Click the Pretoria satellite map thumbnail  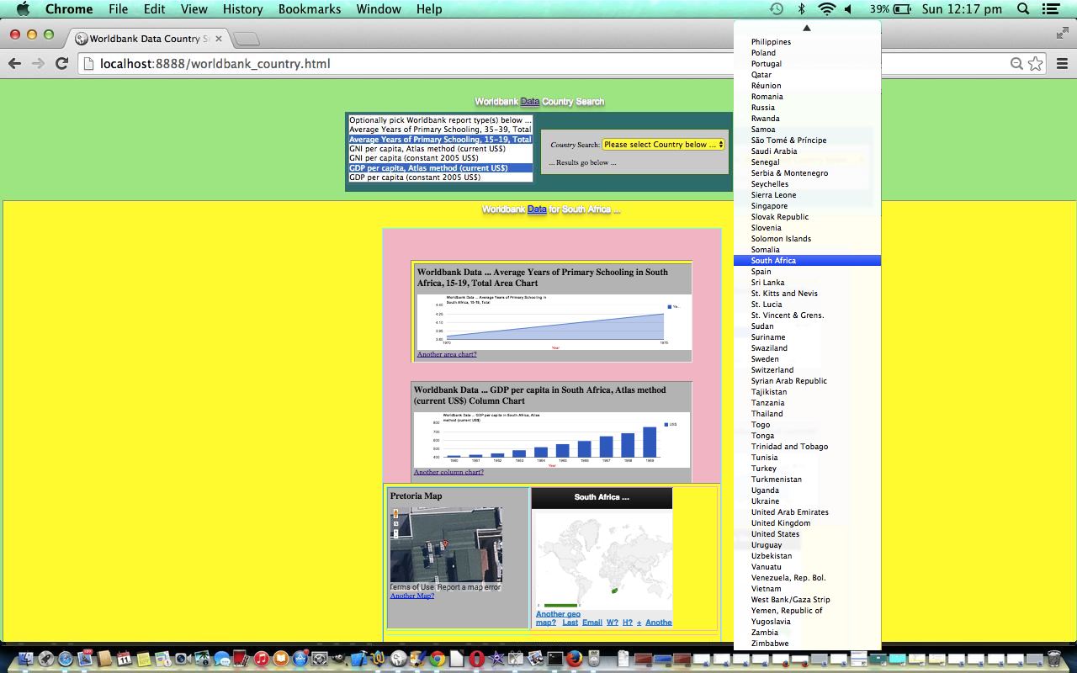tap(446, 544)
